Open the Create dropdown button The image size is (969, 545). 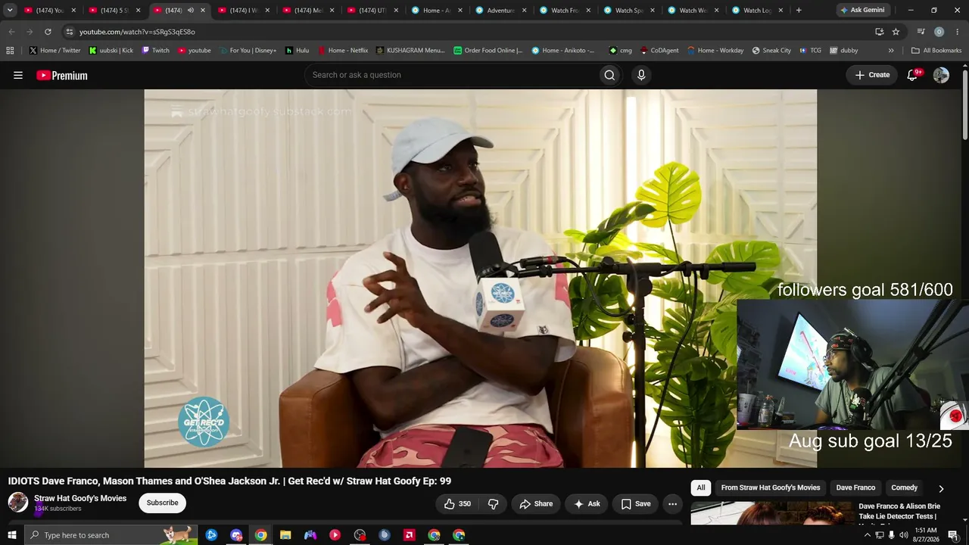coord(873,75)
